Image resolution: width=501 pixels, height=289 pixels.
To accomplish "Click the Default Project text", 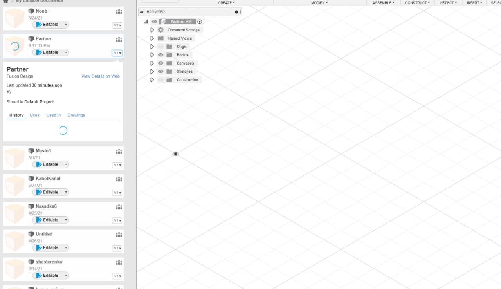I will tap(39, 102).
